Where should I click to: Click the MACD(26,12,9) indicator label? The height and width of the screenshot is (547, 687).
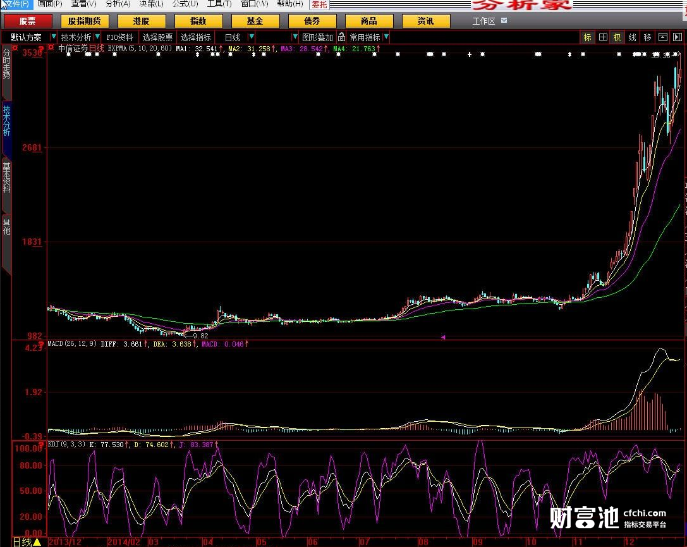point(72,343)
